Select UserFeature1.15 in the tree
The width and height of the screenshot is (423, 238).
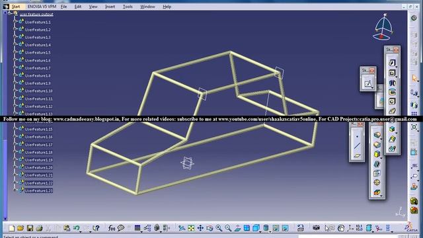tap(38, 130)
